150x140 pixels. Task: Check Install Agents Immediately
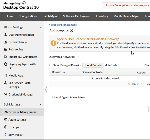[x=51, y=97]
